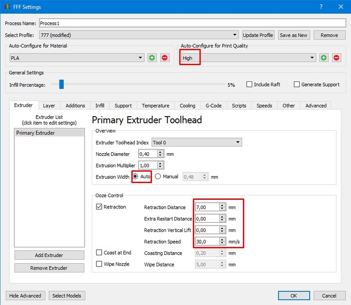Image resolution: width=351 pixels, height=305 pixels.
Task: Add new print quality with green plus icon
Action: [324, 58]
